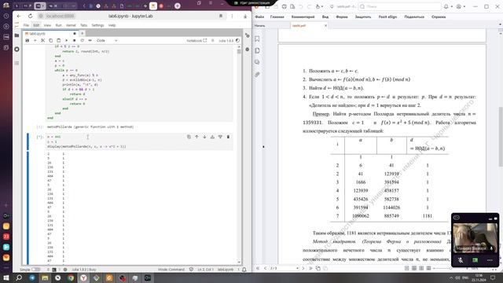This screenshot has height=283, width=503.
Task: Open the Windows notification center
Action: [x=493, y=277]
